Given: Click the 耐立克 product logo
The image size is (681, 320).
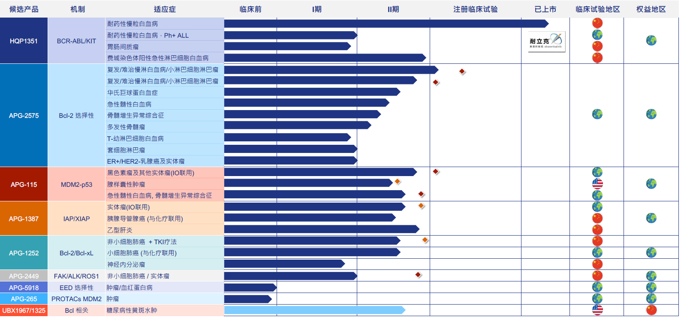Looking at the screenshot, I should (546, 42).
